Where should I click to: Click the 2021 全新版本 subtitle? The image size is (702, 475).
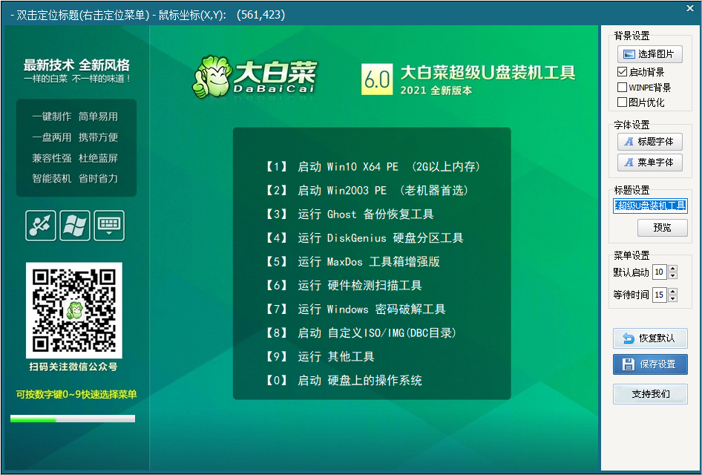coord(436,91)
